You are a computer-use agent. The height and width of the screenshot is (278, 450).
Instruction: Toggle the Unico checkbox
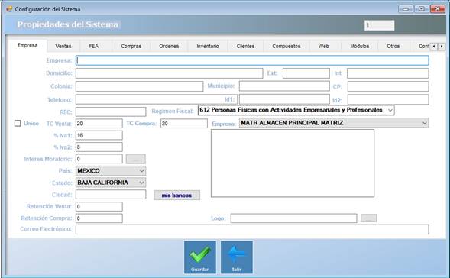click(x=18, y=124)
